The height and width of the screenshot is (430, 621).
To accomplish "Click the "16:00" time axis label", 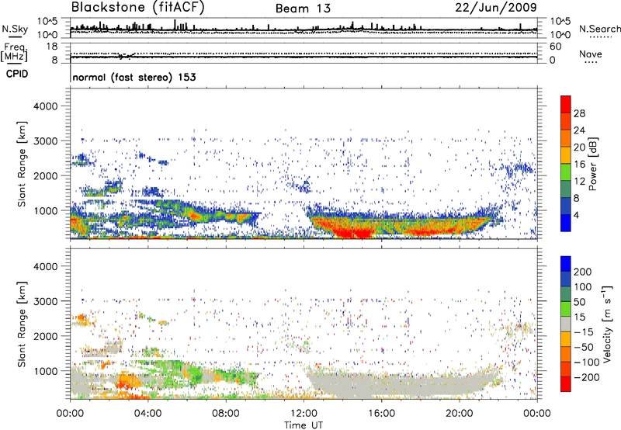I will pyautogui.click(x=381, y=414).
